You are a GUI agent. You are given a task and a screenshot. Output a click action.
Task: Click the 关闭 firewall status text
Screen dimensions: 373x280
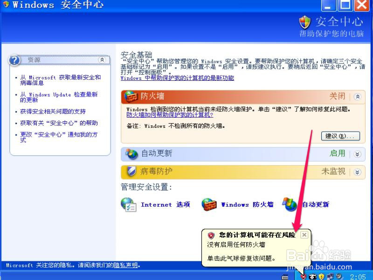click(337, 97)
